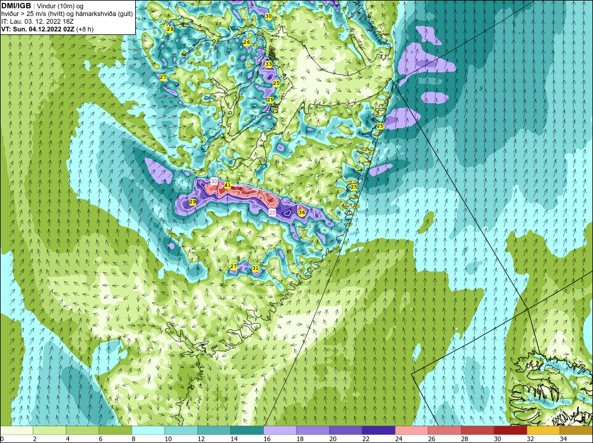This screenshot has width=593, height=443.
Task: Click the above-34 m/s ochre legend swatch
Action: pyautogui.click(x=576, y=431)
